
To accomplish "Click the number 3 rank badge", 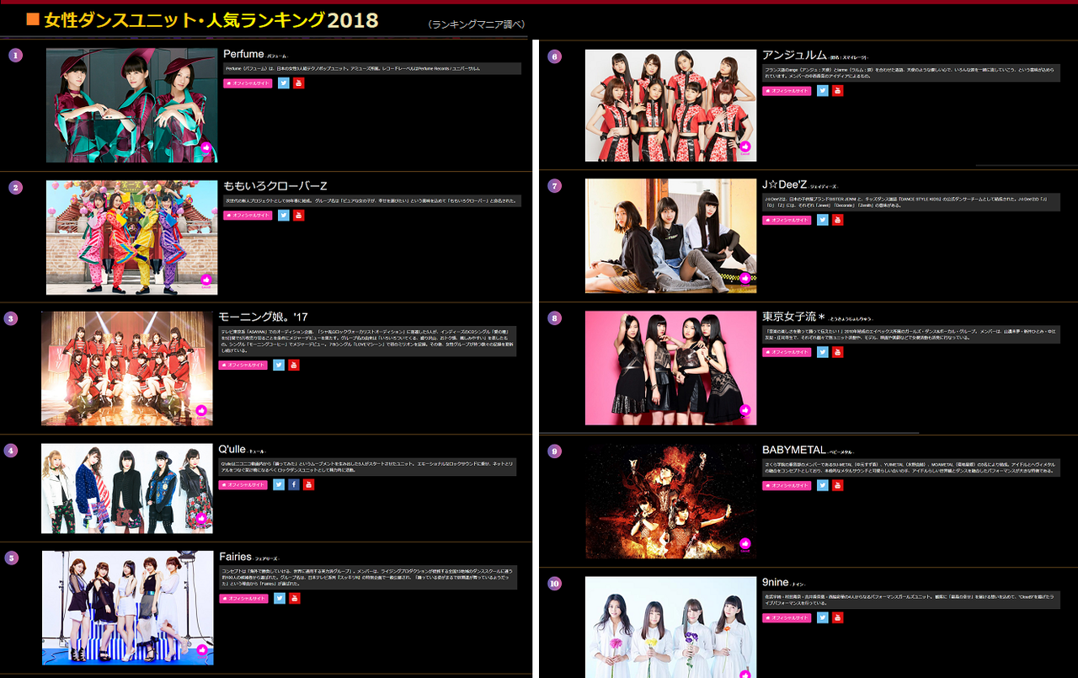I will click(x=11, y=318).
